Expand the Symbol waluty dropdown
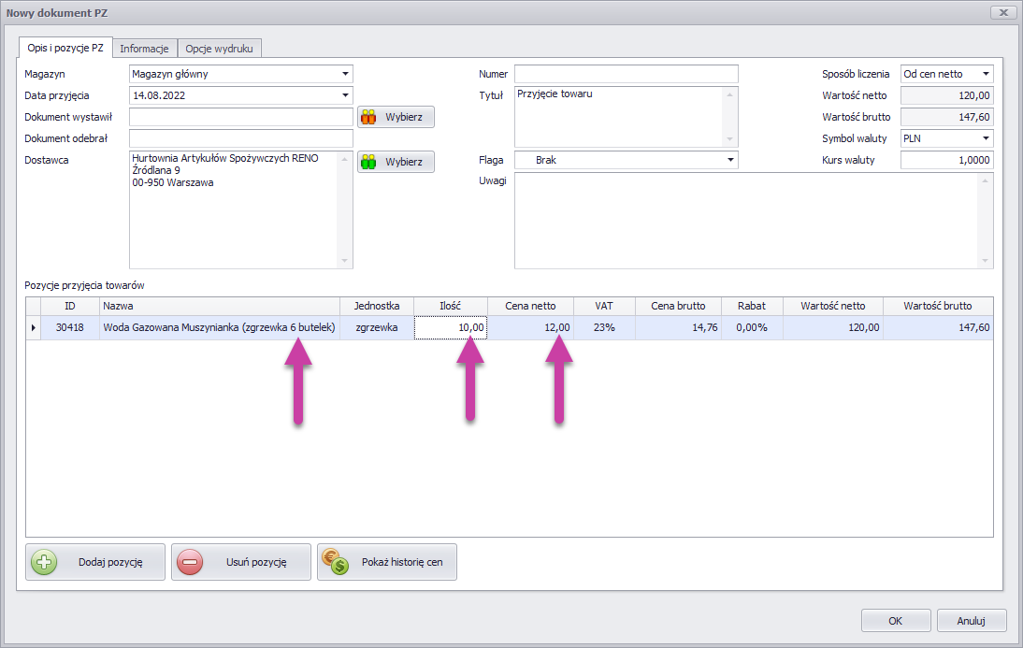Viewport: 1023px width, 648px height. (x=986, y=138)
